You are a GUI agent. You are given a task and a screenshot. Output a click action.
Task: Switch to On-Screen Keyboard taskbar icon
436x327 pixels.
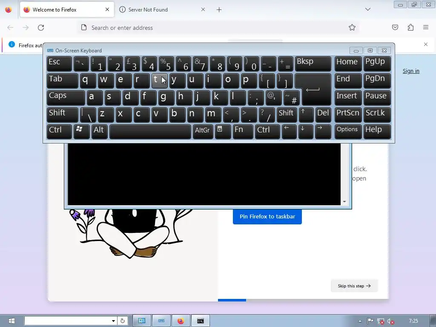click(161, 321)
